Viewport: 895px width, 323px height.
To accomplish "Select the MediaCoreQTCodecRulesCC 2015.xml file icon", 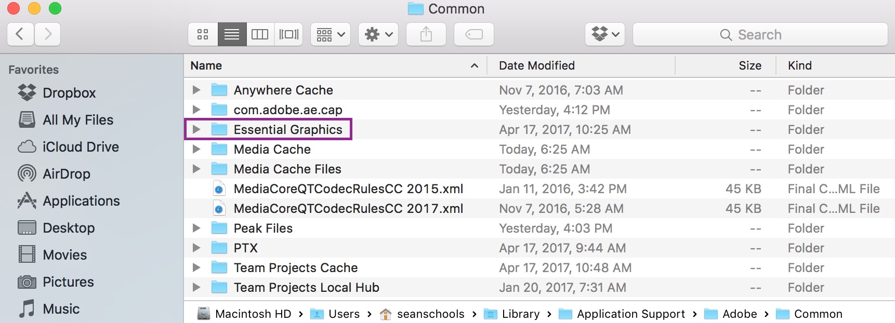I will point(219,189).
